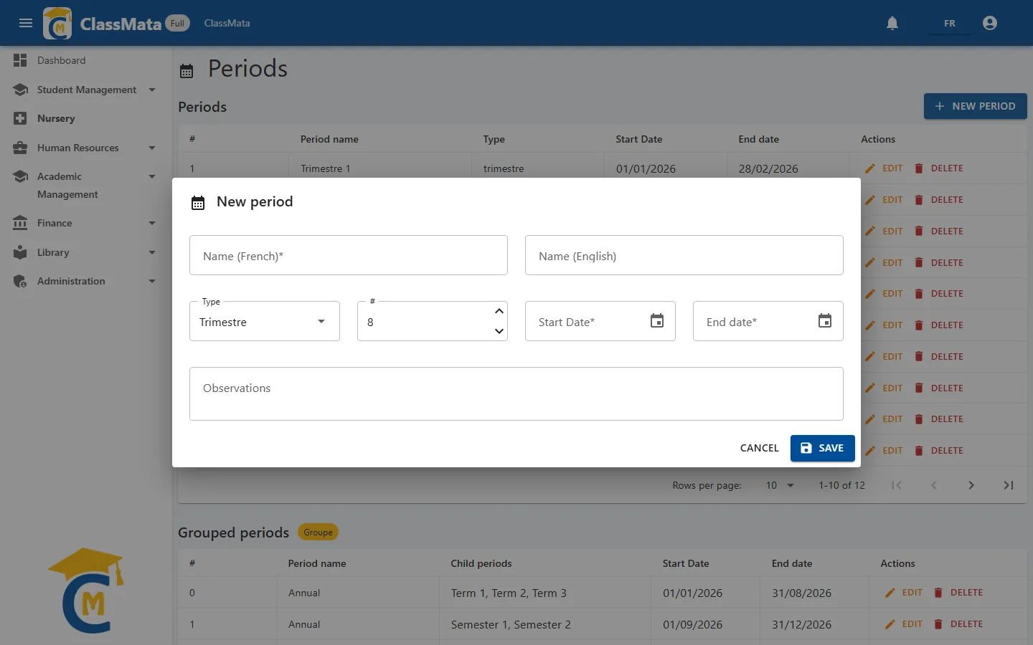Click the Nursery sidebar icon
1033x645 pixels.
20,118
